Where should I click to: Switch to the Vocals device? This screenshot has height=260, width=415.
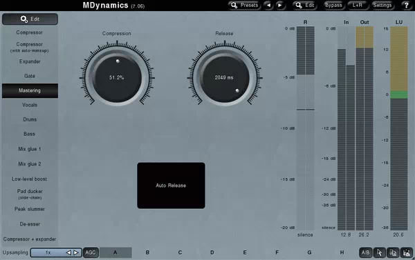coord(30,105)
